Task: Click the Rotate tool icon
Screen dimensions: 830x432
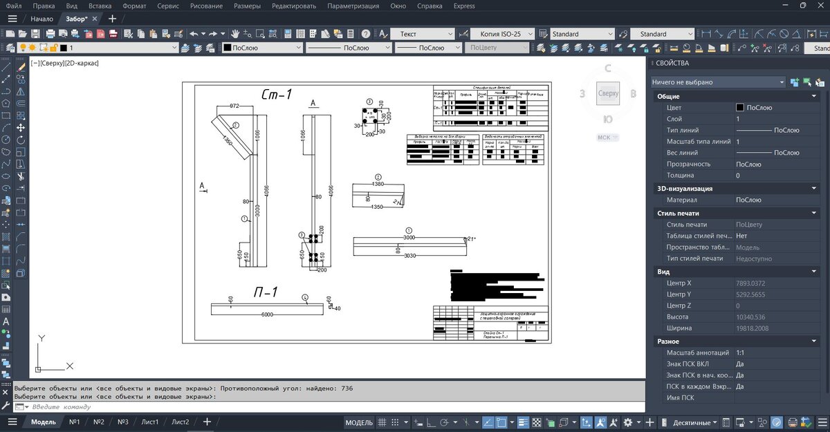Action: (21, 140)
